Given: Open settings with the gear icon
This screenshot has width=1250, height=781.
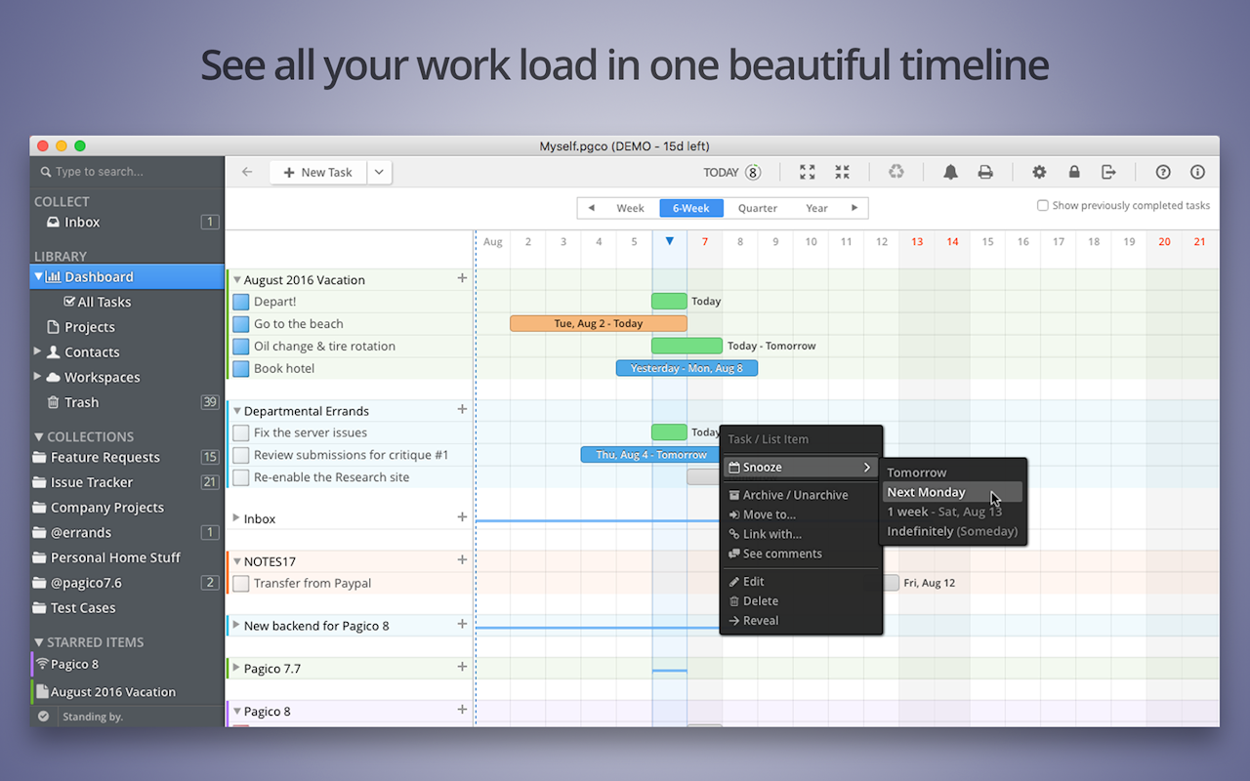Looking at the screenshot, I should coord(1039,172).
